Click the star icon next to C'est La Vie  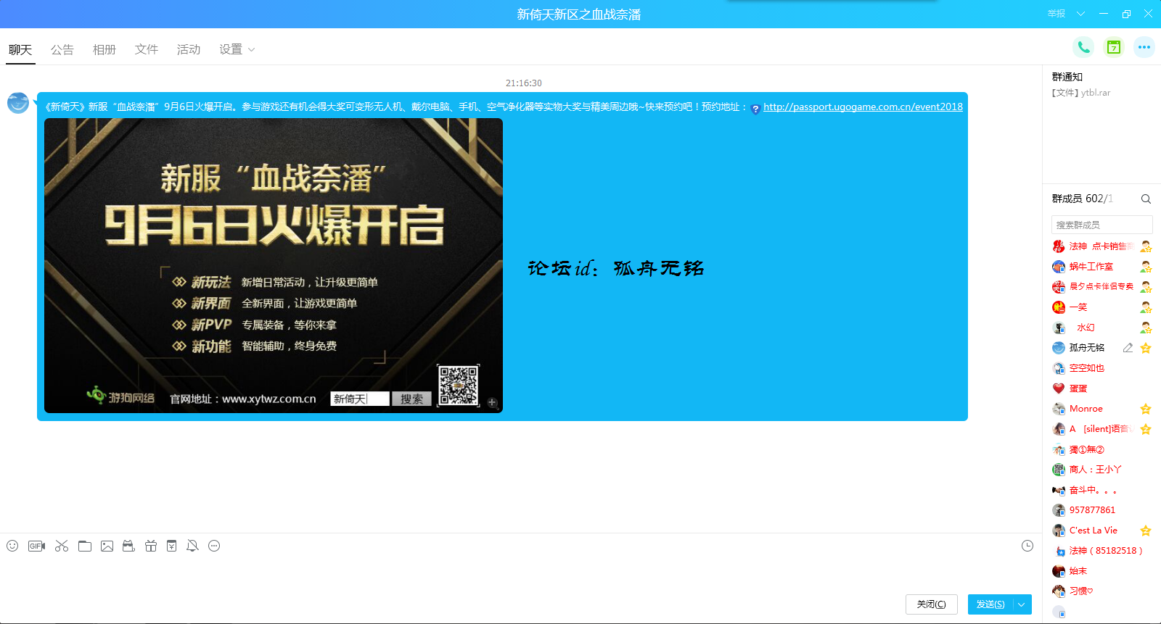1146,531
